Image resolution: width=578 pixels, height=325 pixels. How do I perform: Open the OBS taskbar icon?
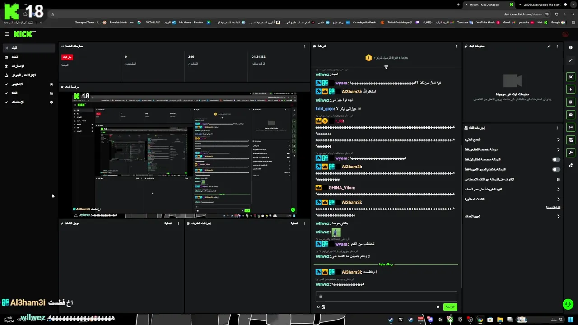coord(470,320)
